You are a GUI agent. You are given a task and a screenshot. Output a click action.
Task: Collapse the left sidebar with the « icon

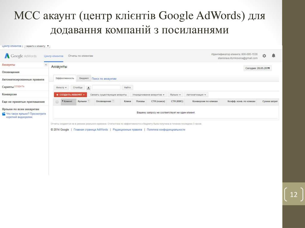tap(46, 64)
